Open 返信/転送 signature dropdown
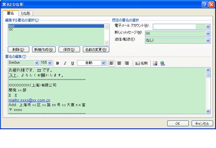 (208, 40)
